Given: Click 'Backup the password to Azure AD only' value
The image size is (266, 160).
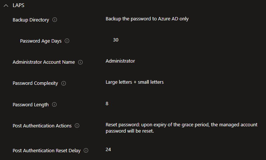Looking at the screenshot, I should 147,19.
